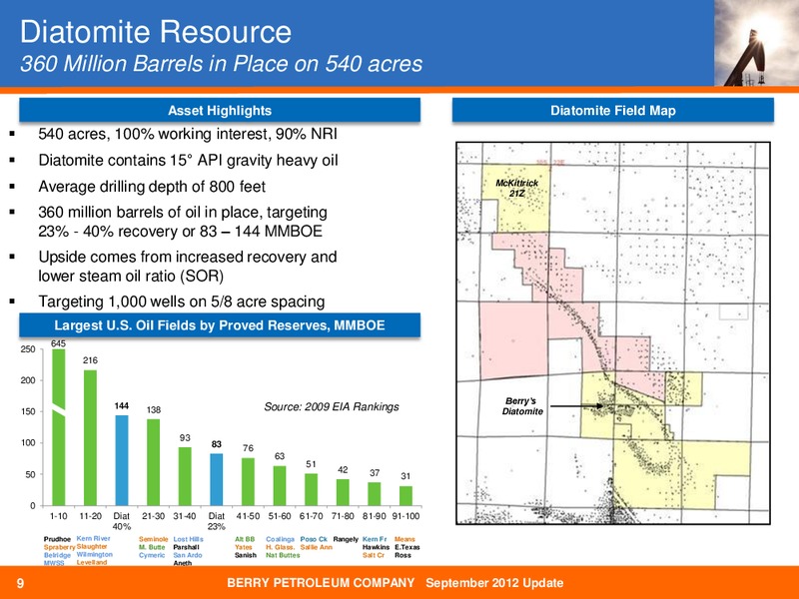The width and height of the screenshot is (799, 599).
Task: Click the 'Asset Highlights' header bar
Action: click(220, 111)
